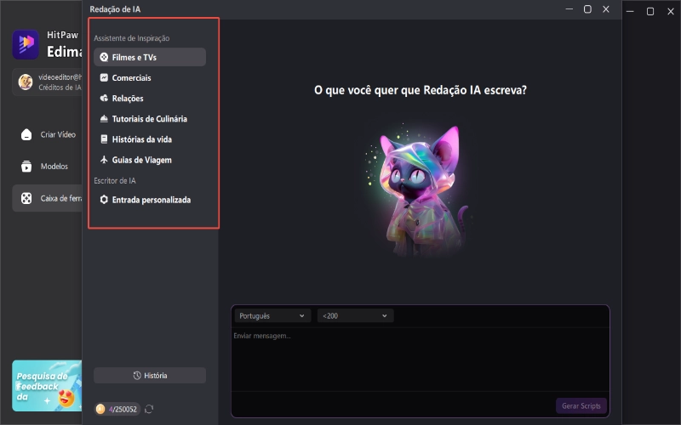The height and width of the screenshot is (425, 681).
Task: Click the Criar Vídeo home icon
Action: point(26,134)
